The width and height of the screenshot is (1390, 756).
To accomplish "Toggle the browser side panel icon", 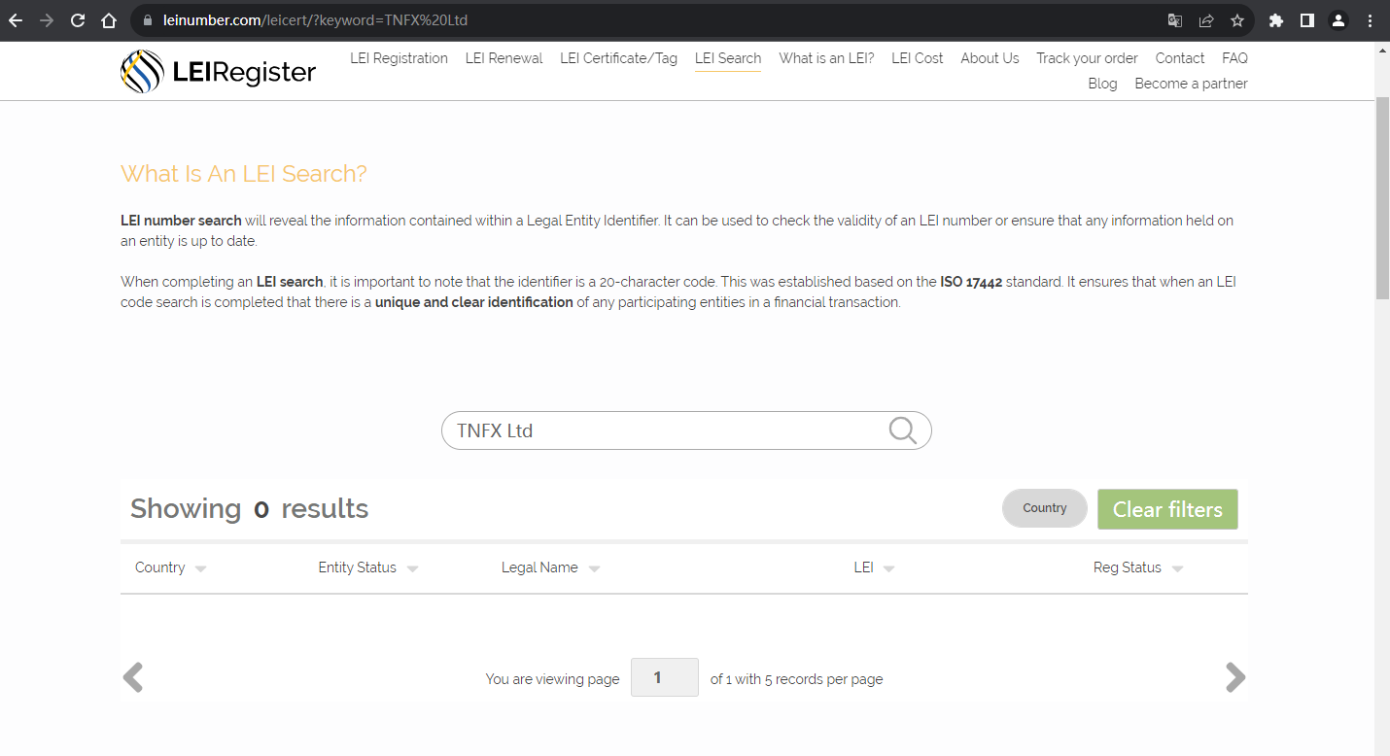I will click(1307, 20).
